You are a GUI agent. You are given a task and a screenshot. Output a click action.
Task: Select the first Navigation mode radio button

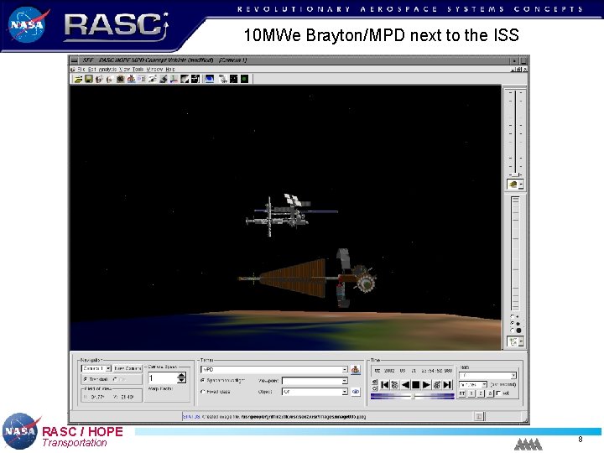tap(86, 379)
